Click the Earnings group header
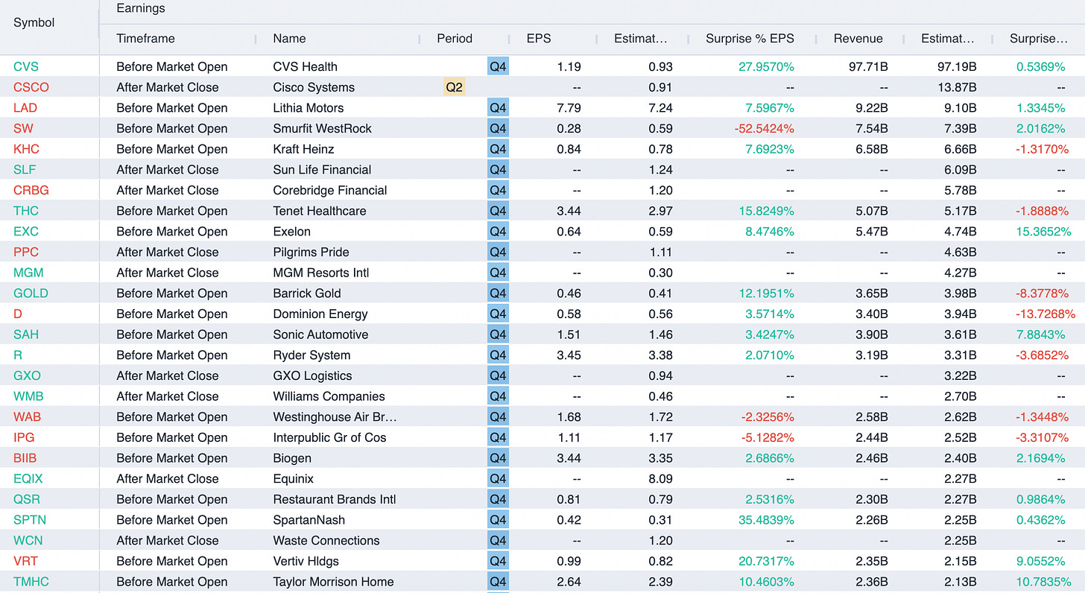Screen dimensions: 1085x593 click(141, 9)
